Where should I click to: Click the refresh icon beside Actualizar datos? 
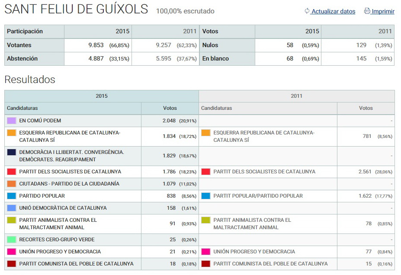pyautogui.click(x=307, y=11)
